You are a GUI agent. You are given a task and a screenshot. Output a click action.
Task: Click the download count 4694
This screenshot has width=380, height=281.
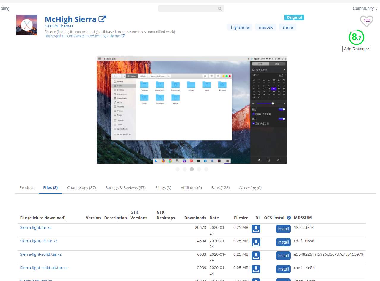[x=202, y=241]
